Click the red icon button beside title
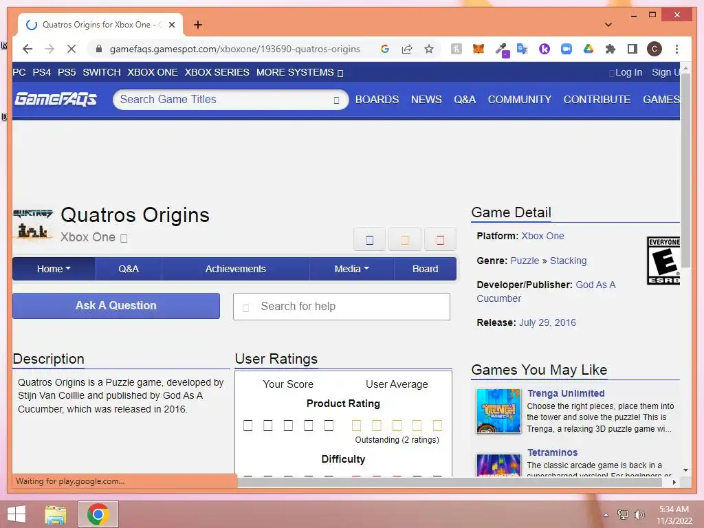This screenshot has width=704, height=528. 441,239
